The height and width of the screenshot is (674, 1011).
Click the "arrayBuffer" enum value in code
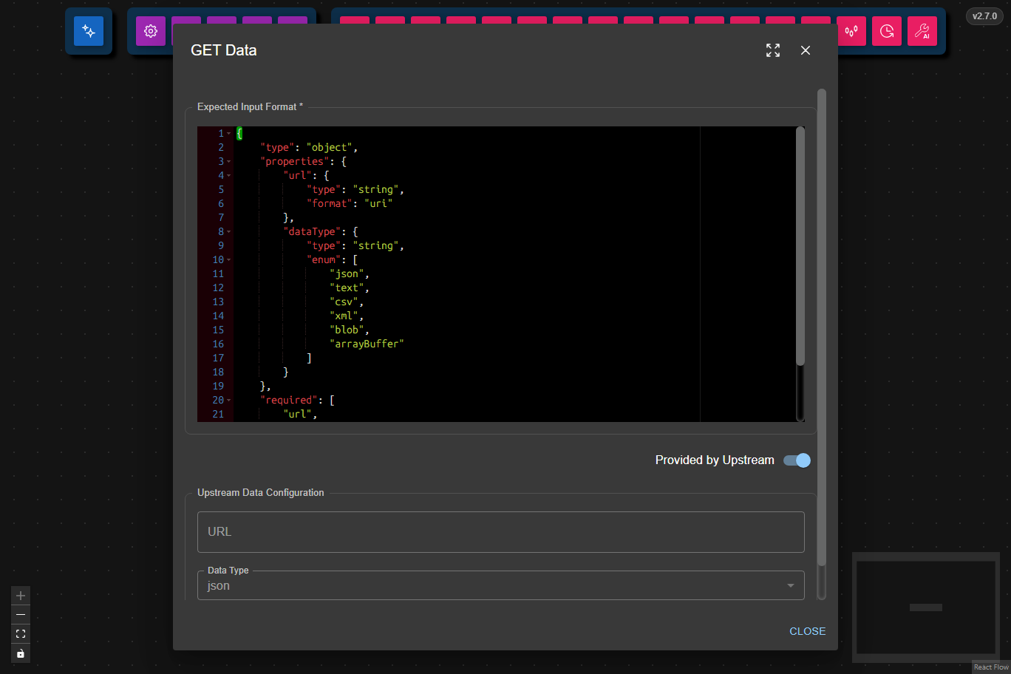(x=367, y=344)
